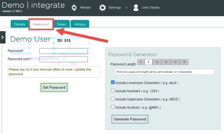This screenshot has width=224, height=133.
Task: Open Settings gear icon
Action: click(103, 7)
